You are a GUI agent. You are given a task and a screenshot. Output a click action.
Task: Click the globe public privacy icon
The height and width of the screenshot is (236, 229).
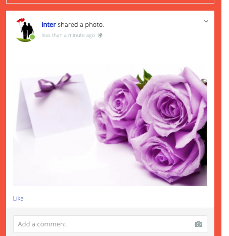click(x=100, y=35)
